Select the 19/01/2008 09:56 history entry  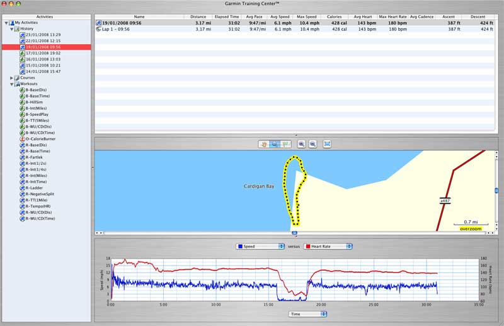pos(47,47)
